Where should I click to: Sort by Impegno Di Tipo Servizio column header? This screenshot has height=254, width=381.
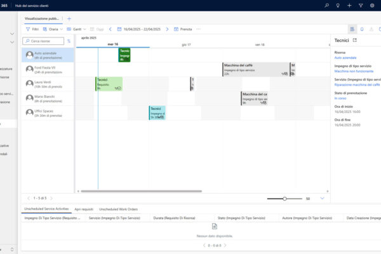tap(52, 218)
